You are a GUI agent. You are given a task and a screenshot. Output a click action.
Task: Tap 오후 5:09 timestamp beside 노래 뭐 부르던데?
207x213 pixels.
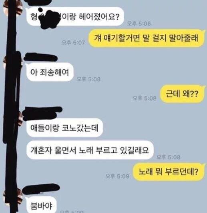pyautogui.click(x=117, y=176)
